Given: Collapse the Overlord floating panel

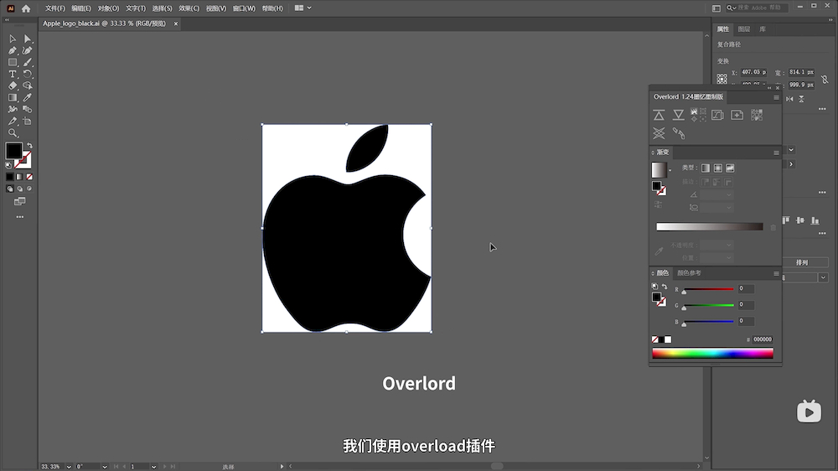Looking at the screenshot, I should pyautogui.click(x=769, y=88).
